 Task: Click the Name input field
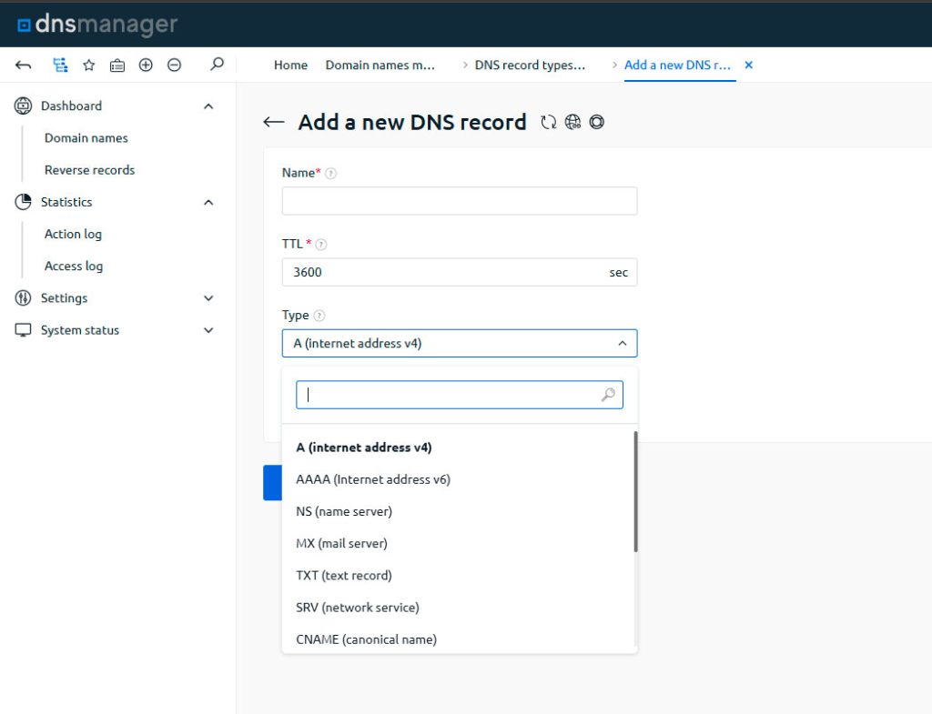tap(460, 201)
